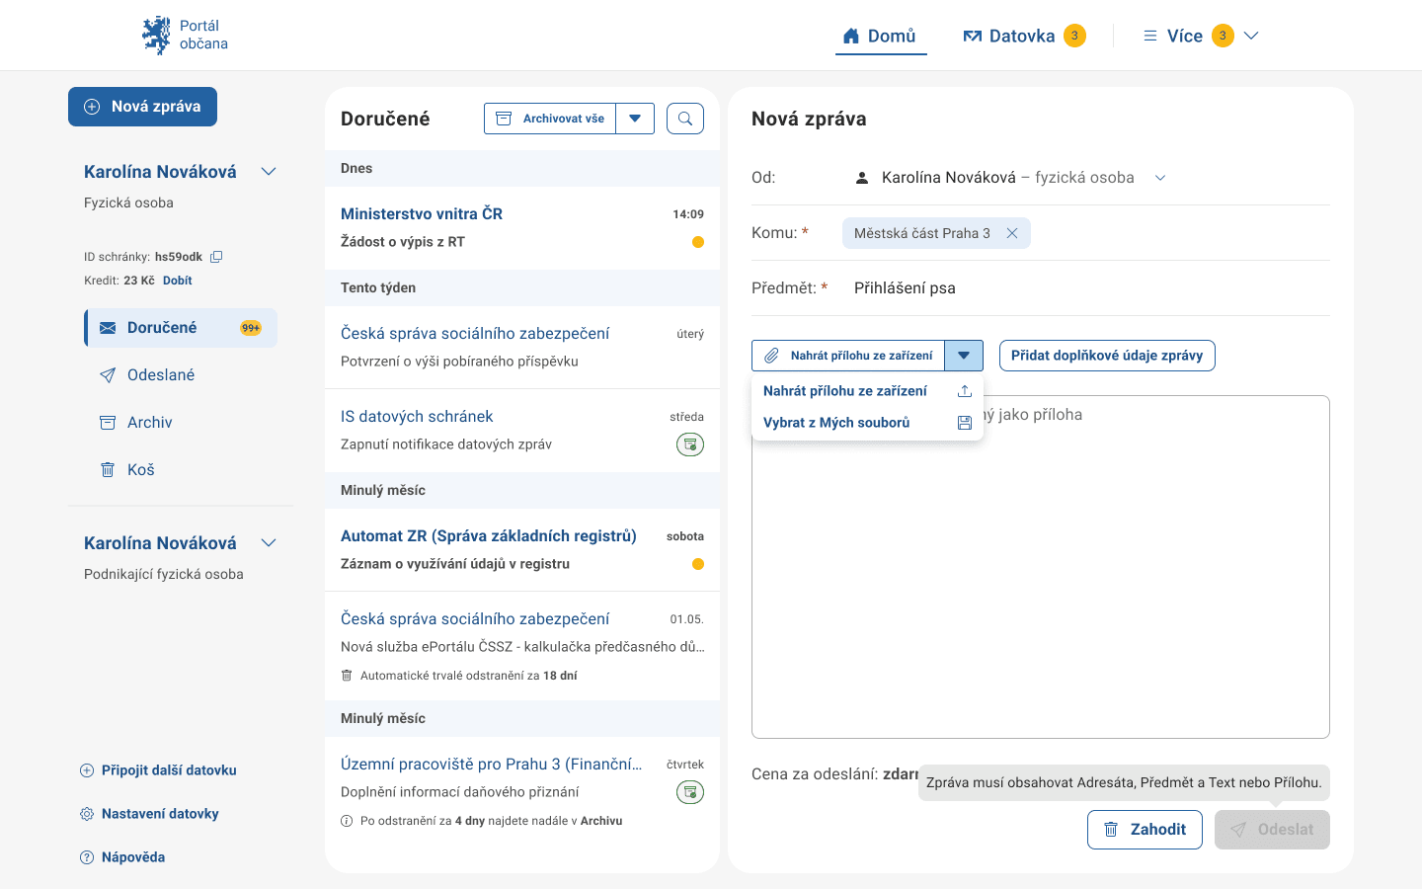
Task: Choose Nahrát přílohu ze zařízení menu item
Action: [845, 391]
